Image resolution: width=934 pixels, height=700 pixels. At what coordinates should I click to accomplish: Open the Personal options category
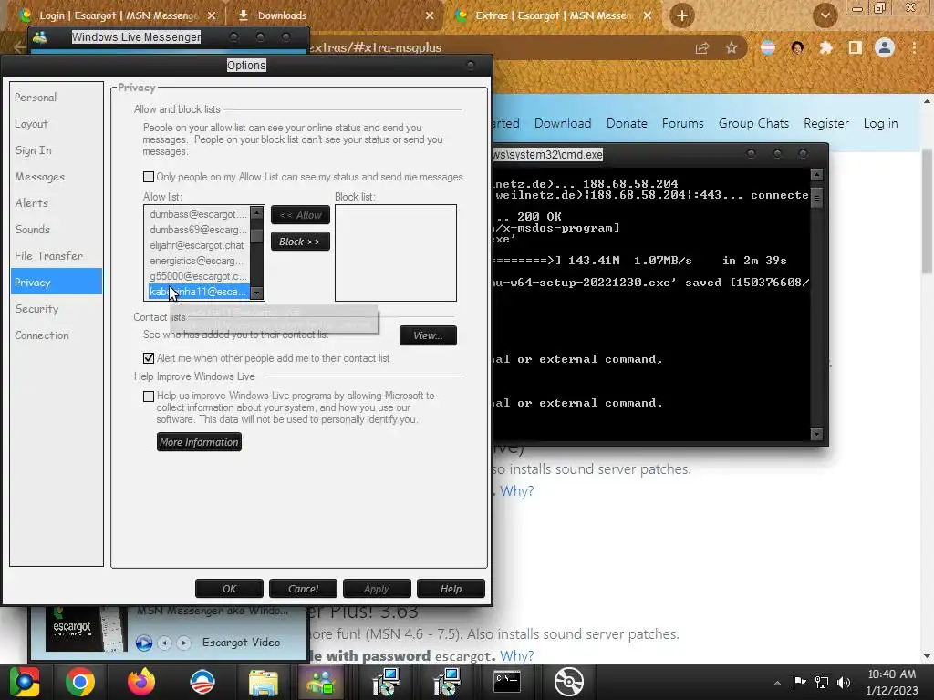click(36, 97)
